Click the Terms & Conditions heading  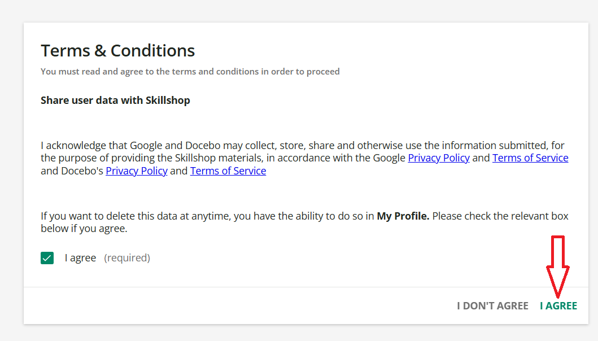click(x=118, y=51)
